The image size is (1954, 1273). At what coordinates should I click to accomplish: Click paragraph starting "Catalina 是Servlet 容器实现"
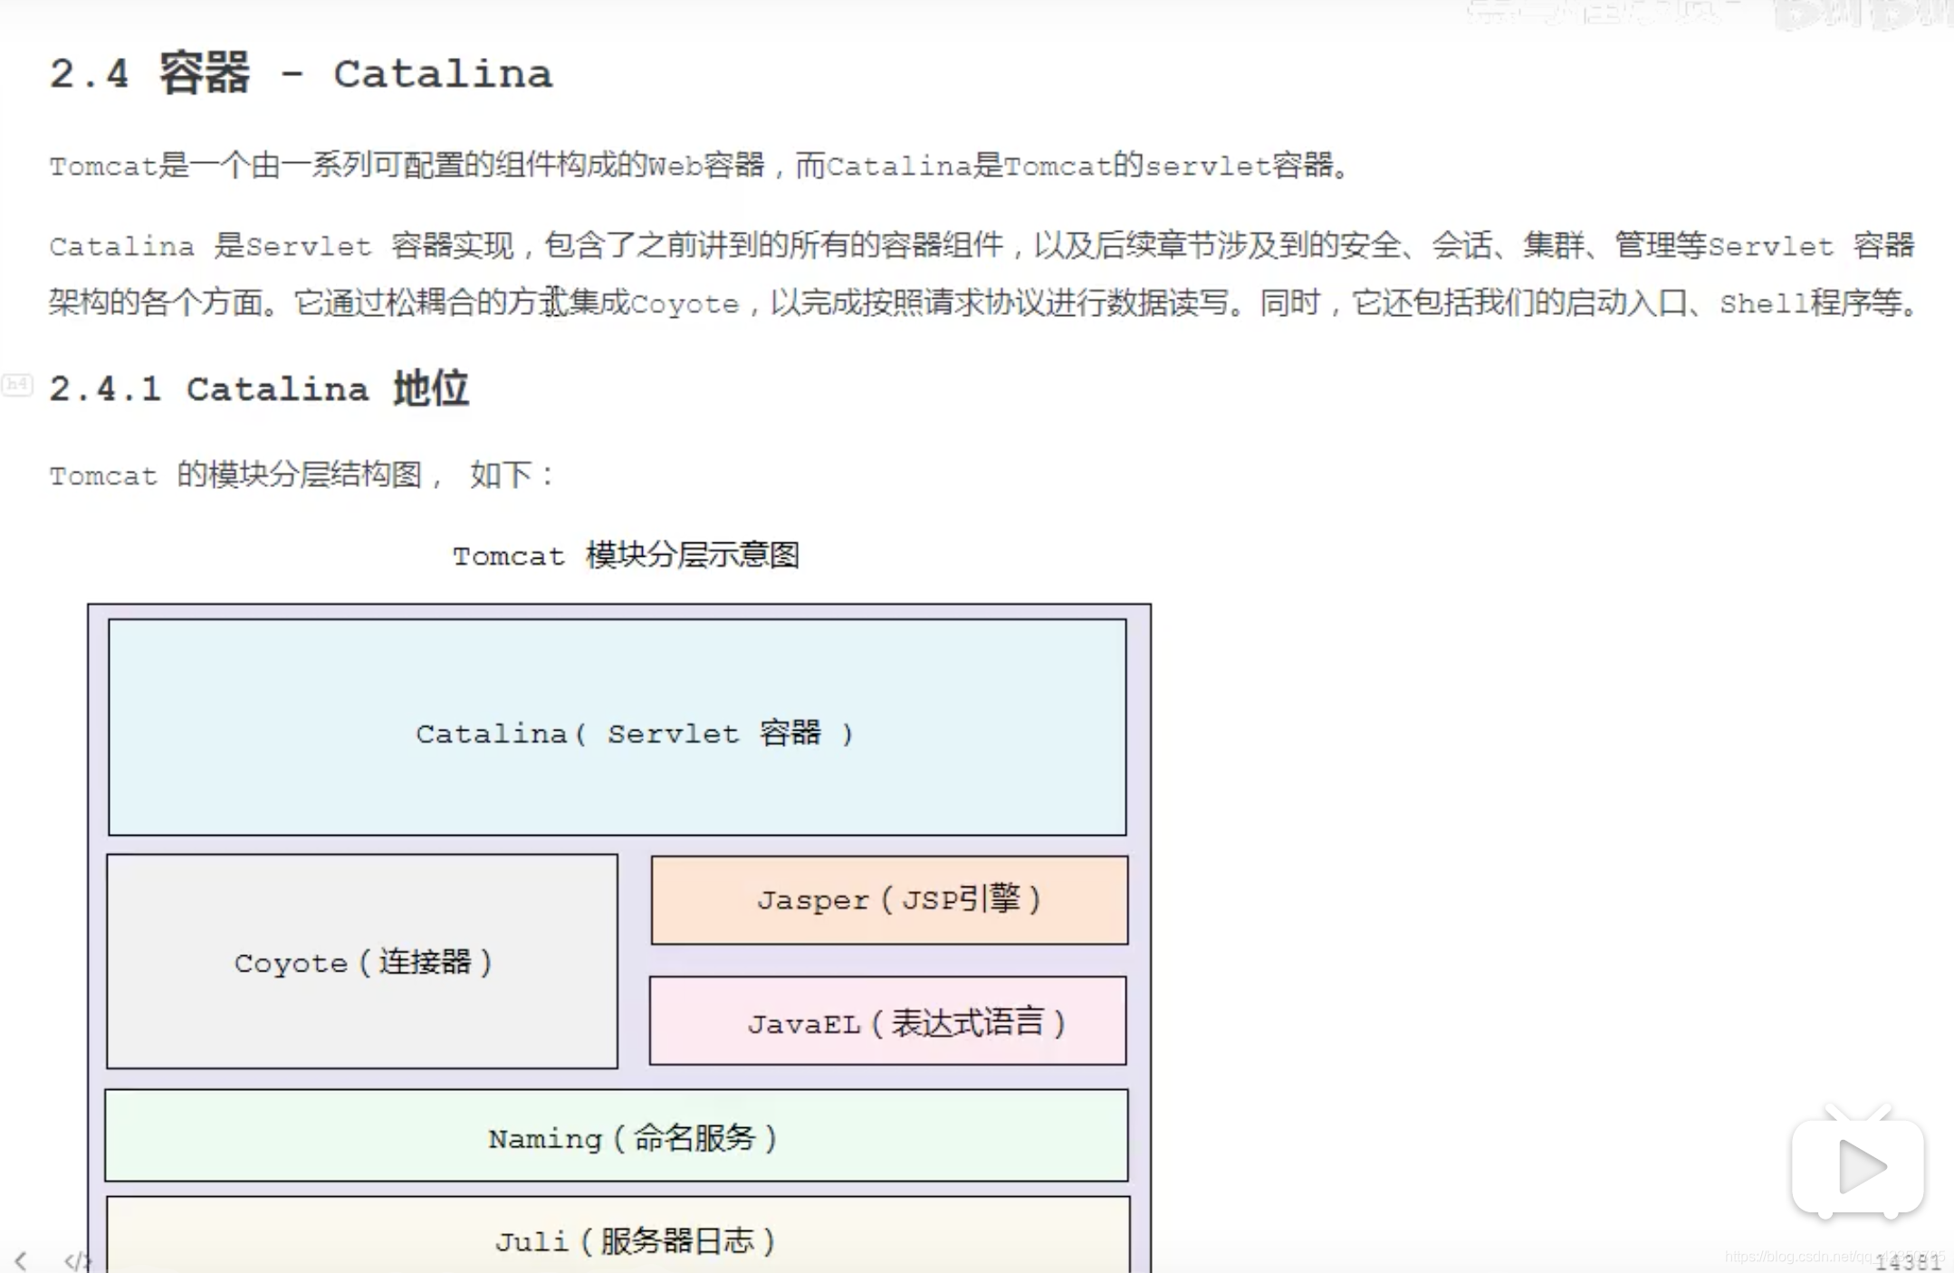pyautogui.click(x=983, y=273)
